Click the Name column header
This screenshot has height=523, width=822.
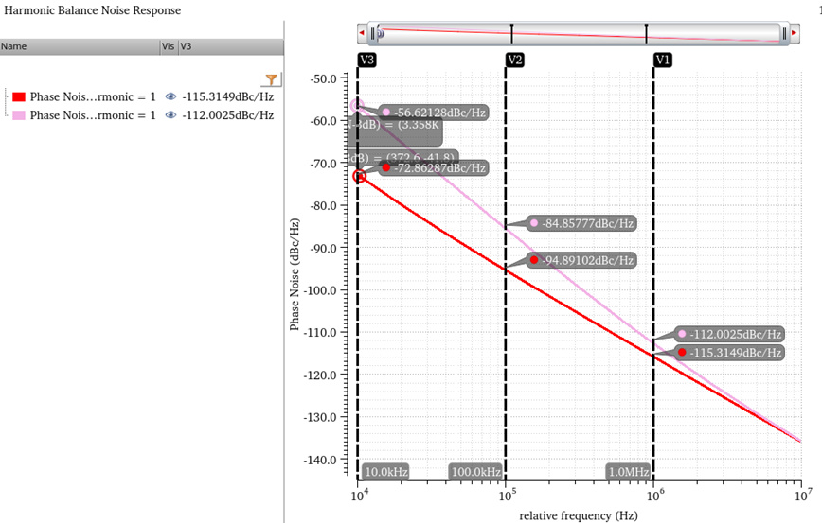coord(14,46)
